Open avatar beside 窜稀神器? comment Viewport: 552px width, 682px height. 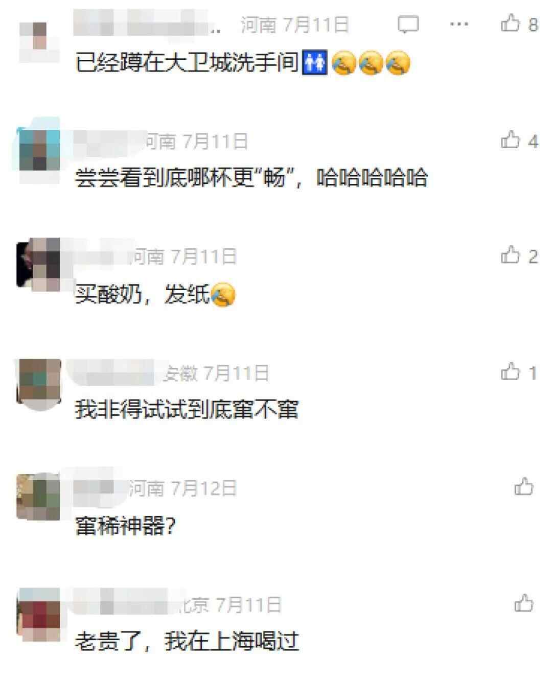[x=39, y=497]
